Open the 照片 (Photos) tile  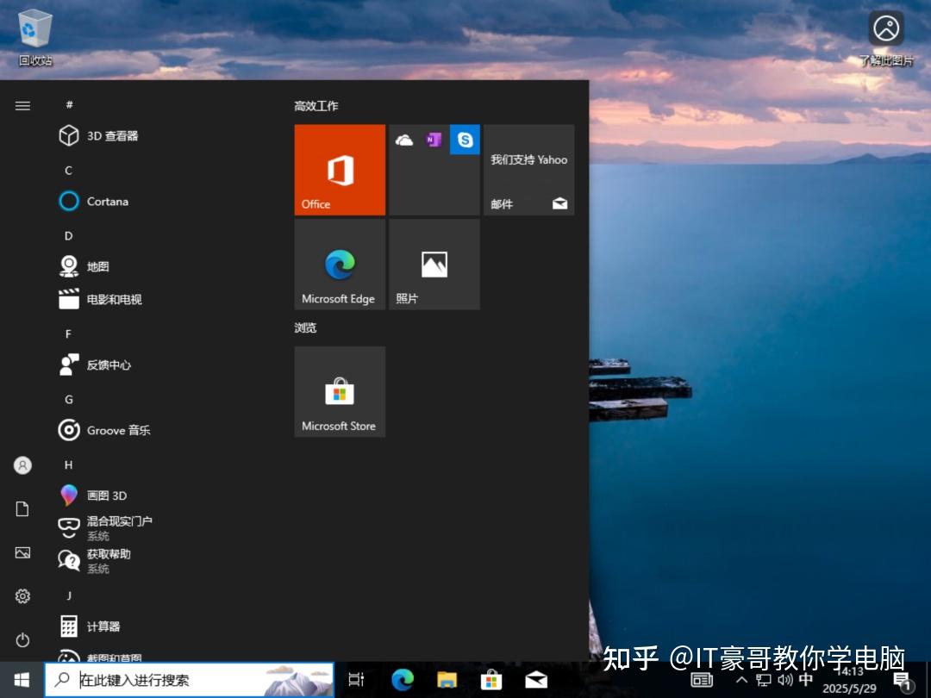[434, 264]
